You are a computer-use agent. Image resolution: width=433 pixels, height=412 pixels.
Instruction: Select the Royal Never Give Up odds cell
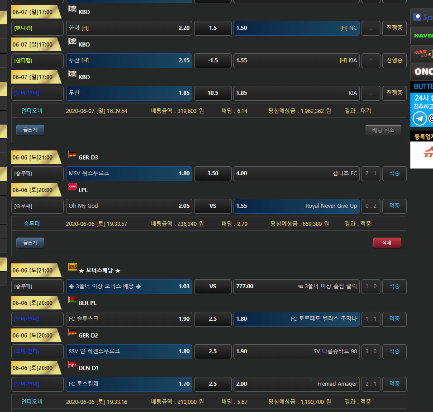click(296, 206)
